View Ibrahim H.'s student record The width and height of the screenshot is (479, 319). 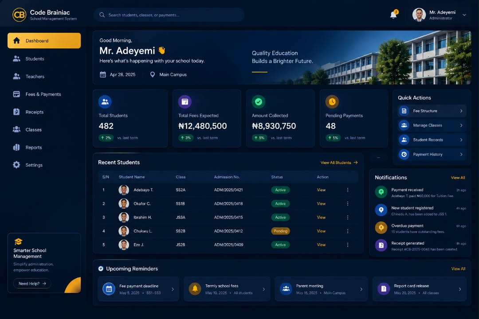click(321, 218)
